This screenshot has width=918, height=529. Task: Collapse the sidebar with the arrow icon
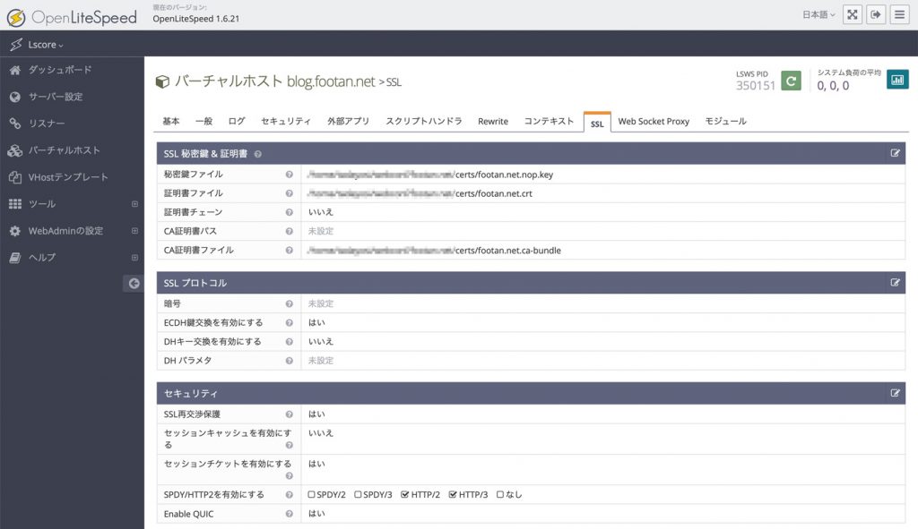pos(134,284)
